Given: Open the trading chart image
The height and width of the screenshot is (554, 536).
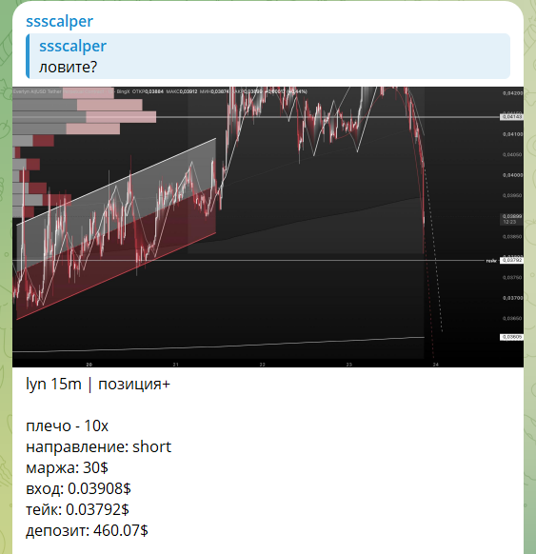Looking at the screenshot, I should 268,227.
